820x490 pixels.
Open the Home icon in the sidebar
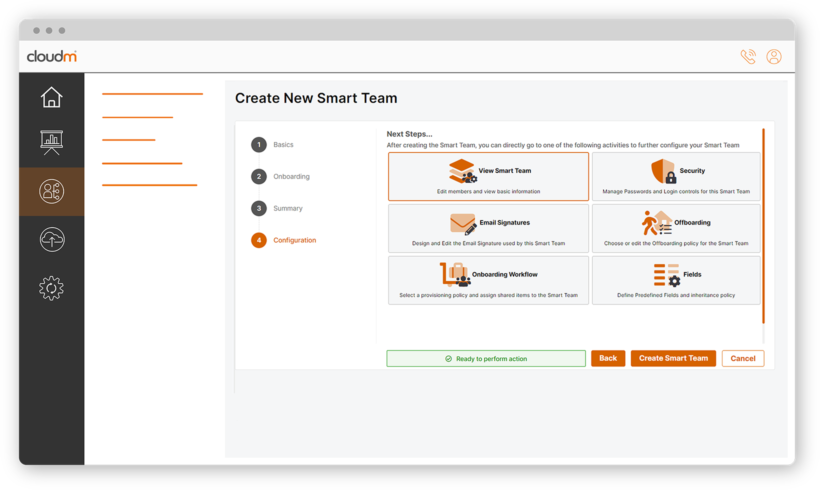pyautogui.click(x=51, y=97)
